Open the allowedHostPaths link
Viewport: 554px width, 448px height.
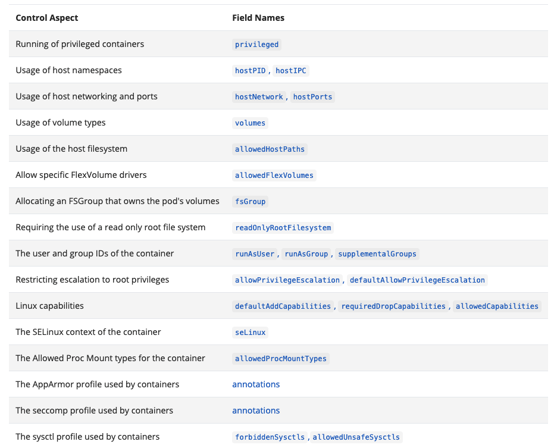pos(270,149)
